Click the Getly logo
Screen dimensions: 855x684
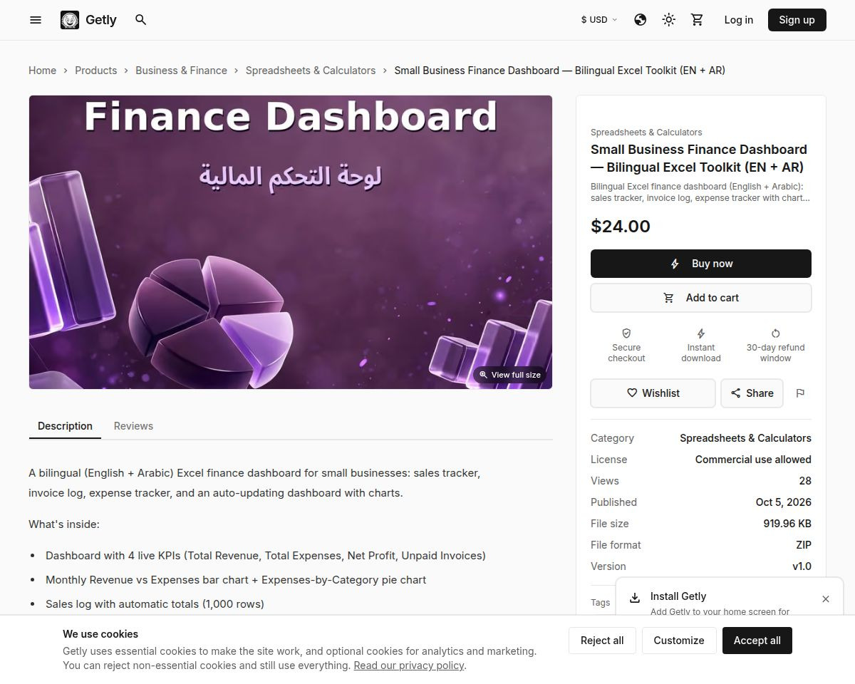(88, 20)
